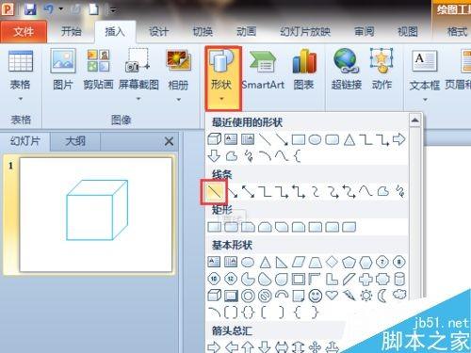
Task: Open the 剪贴画 clip art pane
Action: click(98, 71)
